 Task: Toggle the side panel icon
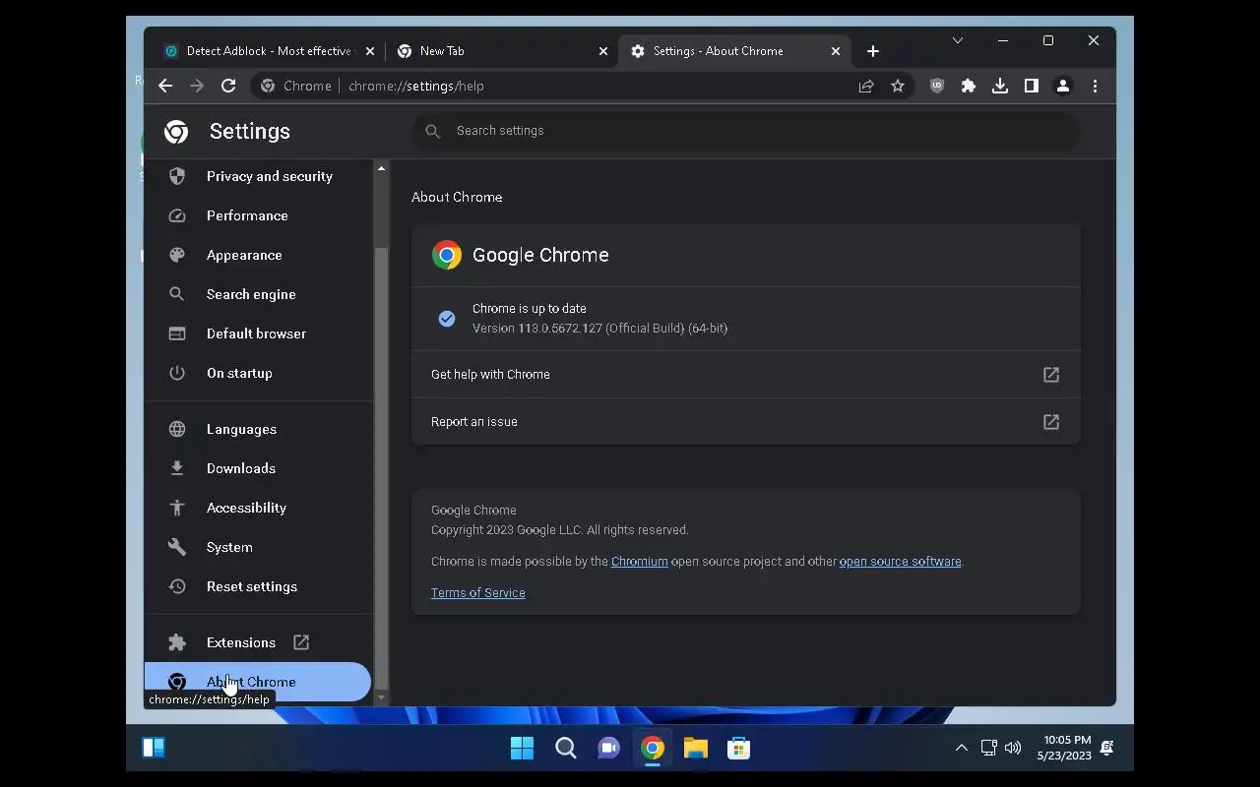[1032, 86]
